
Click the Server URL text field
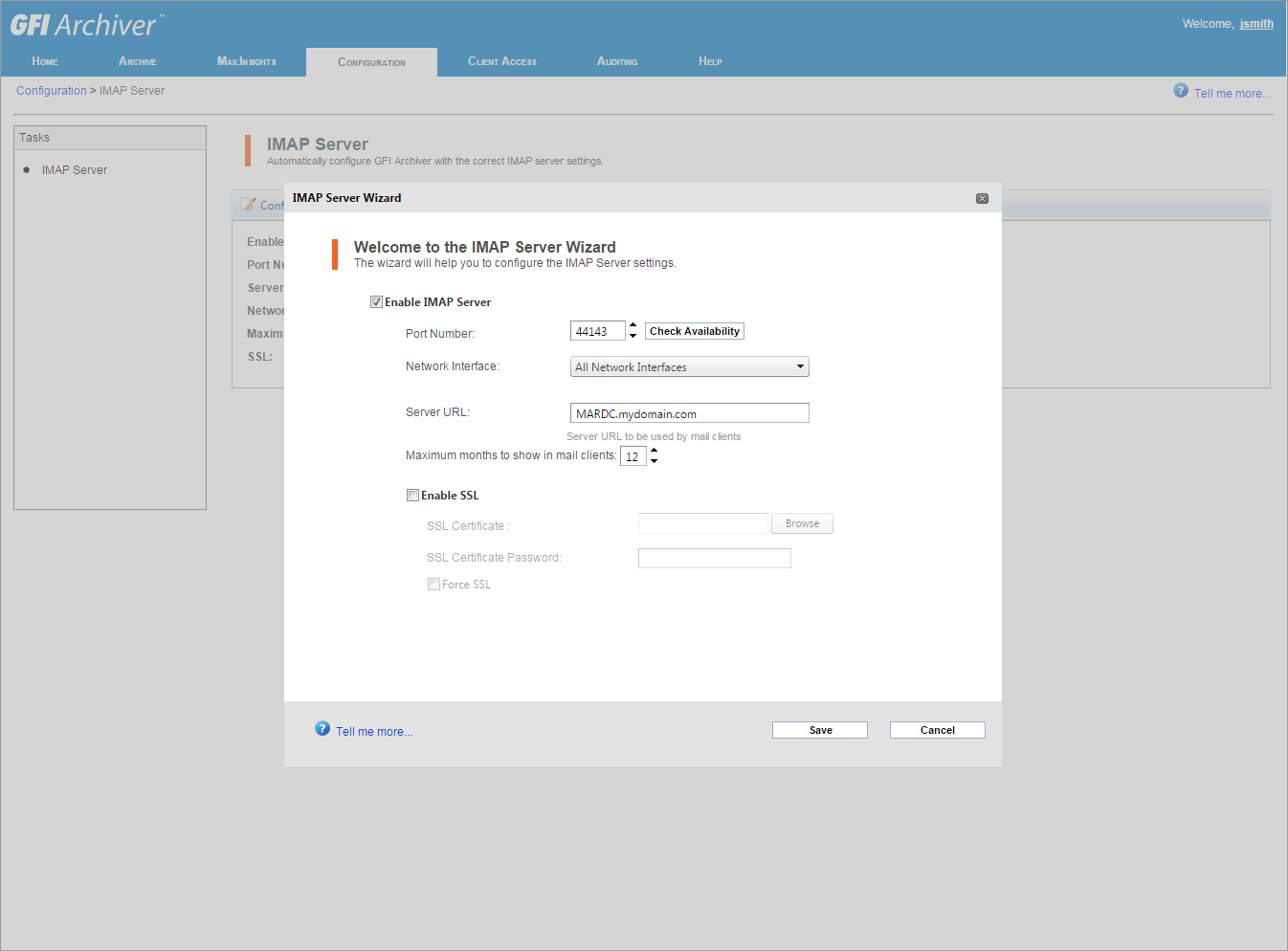(x=690, y=413)
